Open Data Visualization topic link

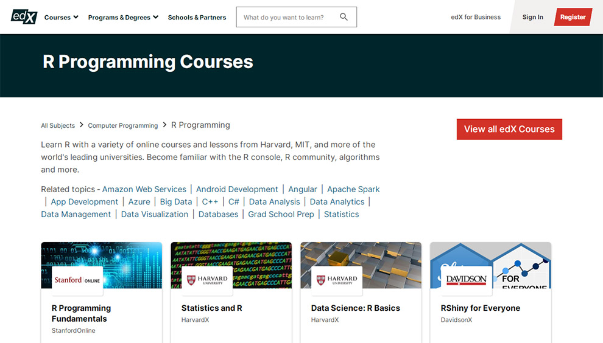tap(155, 214)
